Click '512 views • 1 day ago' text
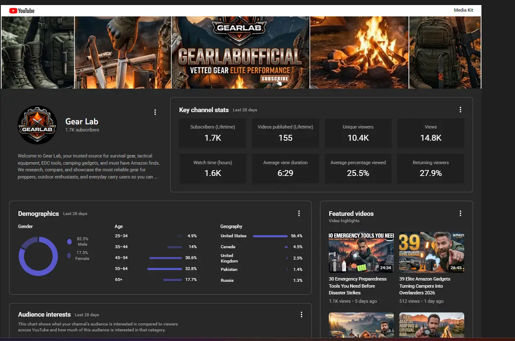Viewport: 515px width, 341px height. coord(421,301)
